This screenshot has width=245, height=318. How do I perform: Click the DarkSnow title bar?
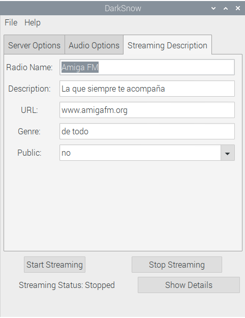pyautogui.click(x=122, y=8)
